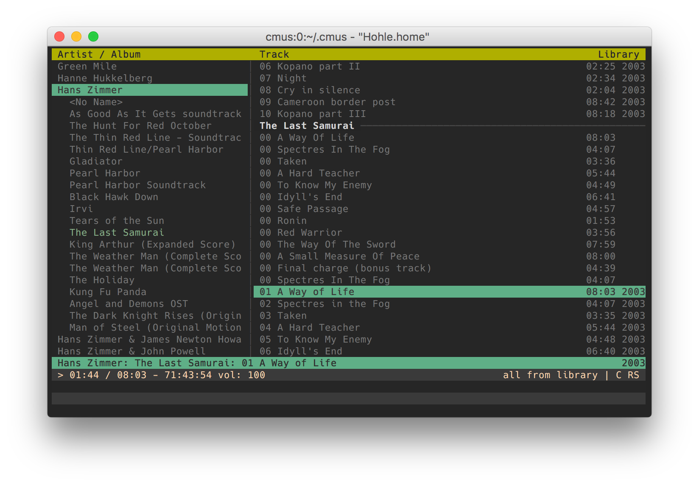Viewport: 699px width, 485px height.
Task: Select track 08 Cry in silence
Action: [450, 90]
